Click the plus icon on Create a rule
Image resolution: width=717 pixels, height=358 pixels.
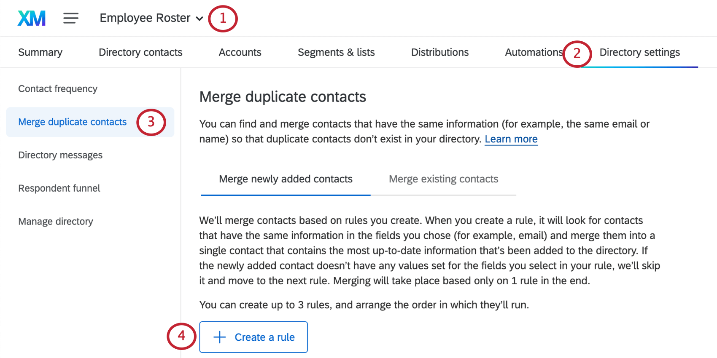(219, 337)
